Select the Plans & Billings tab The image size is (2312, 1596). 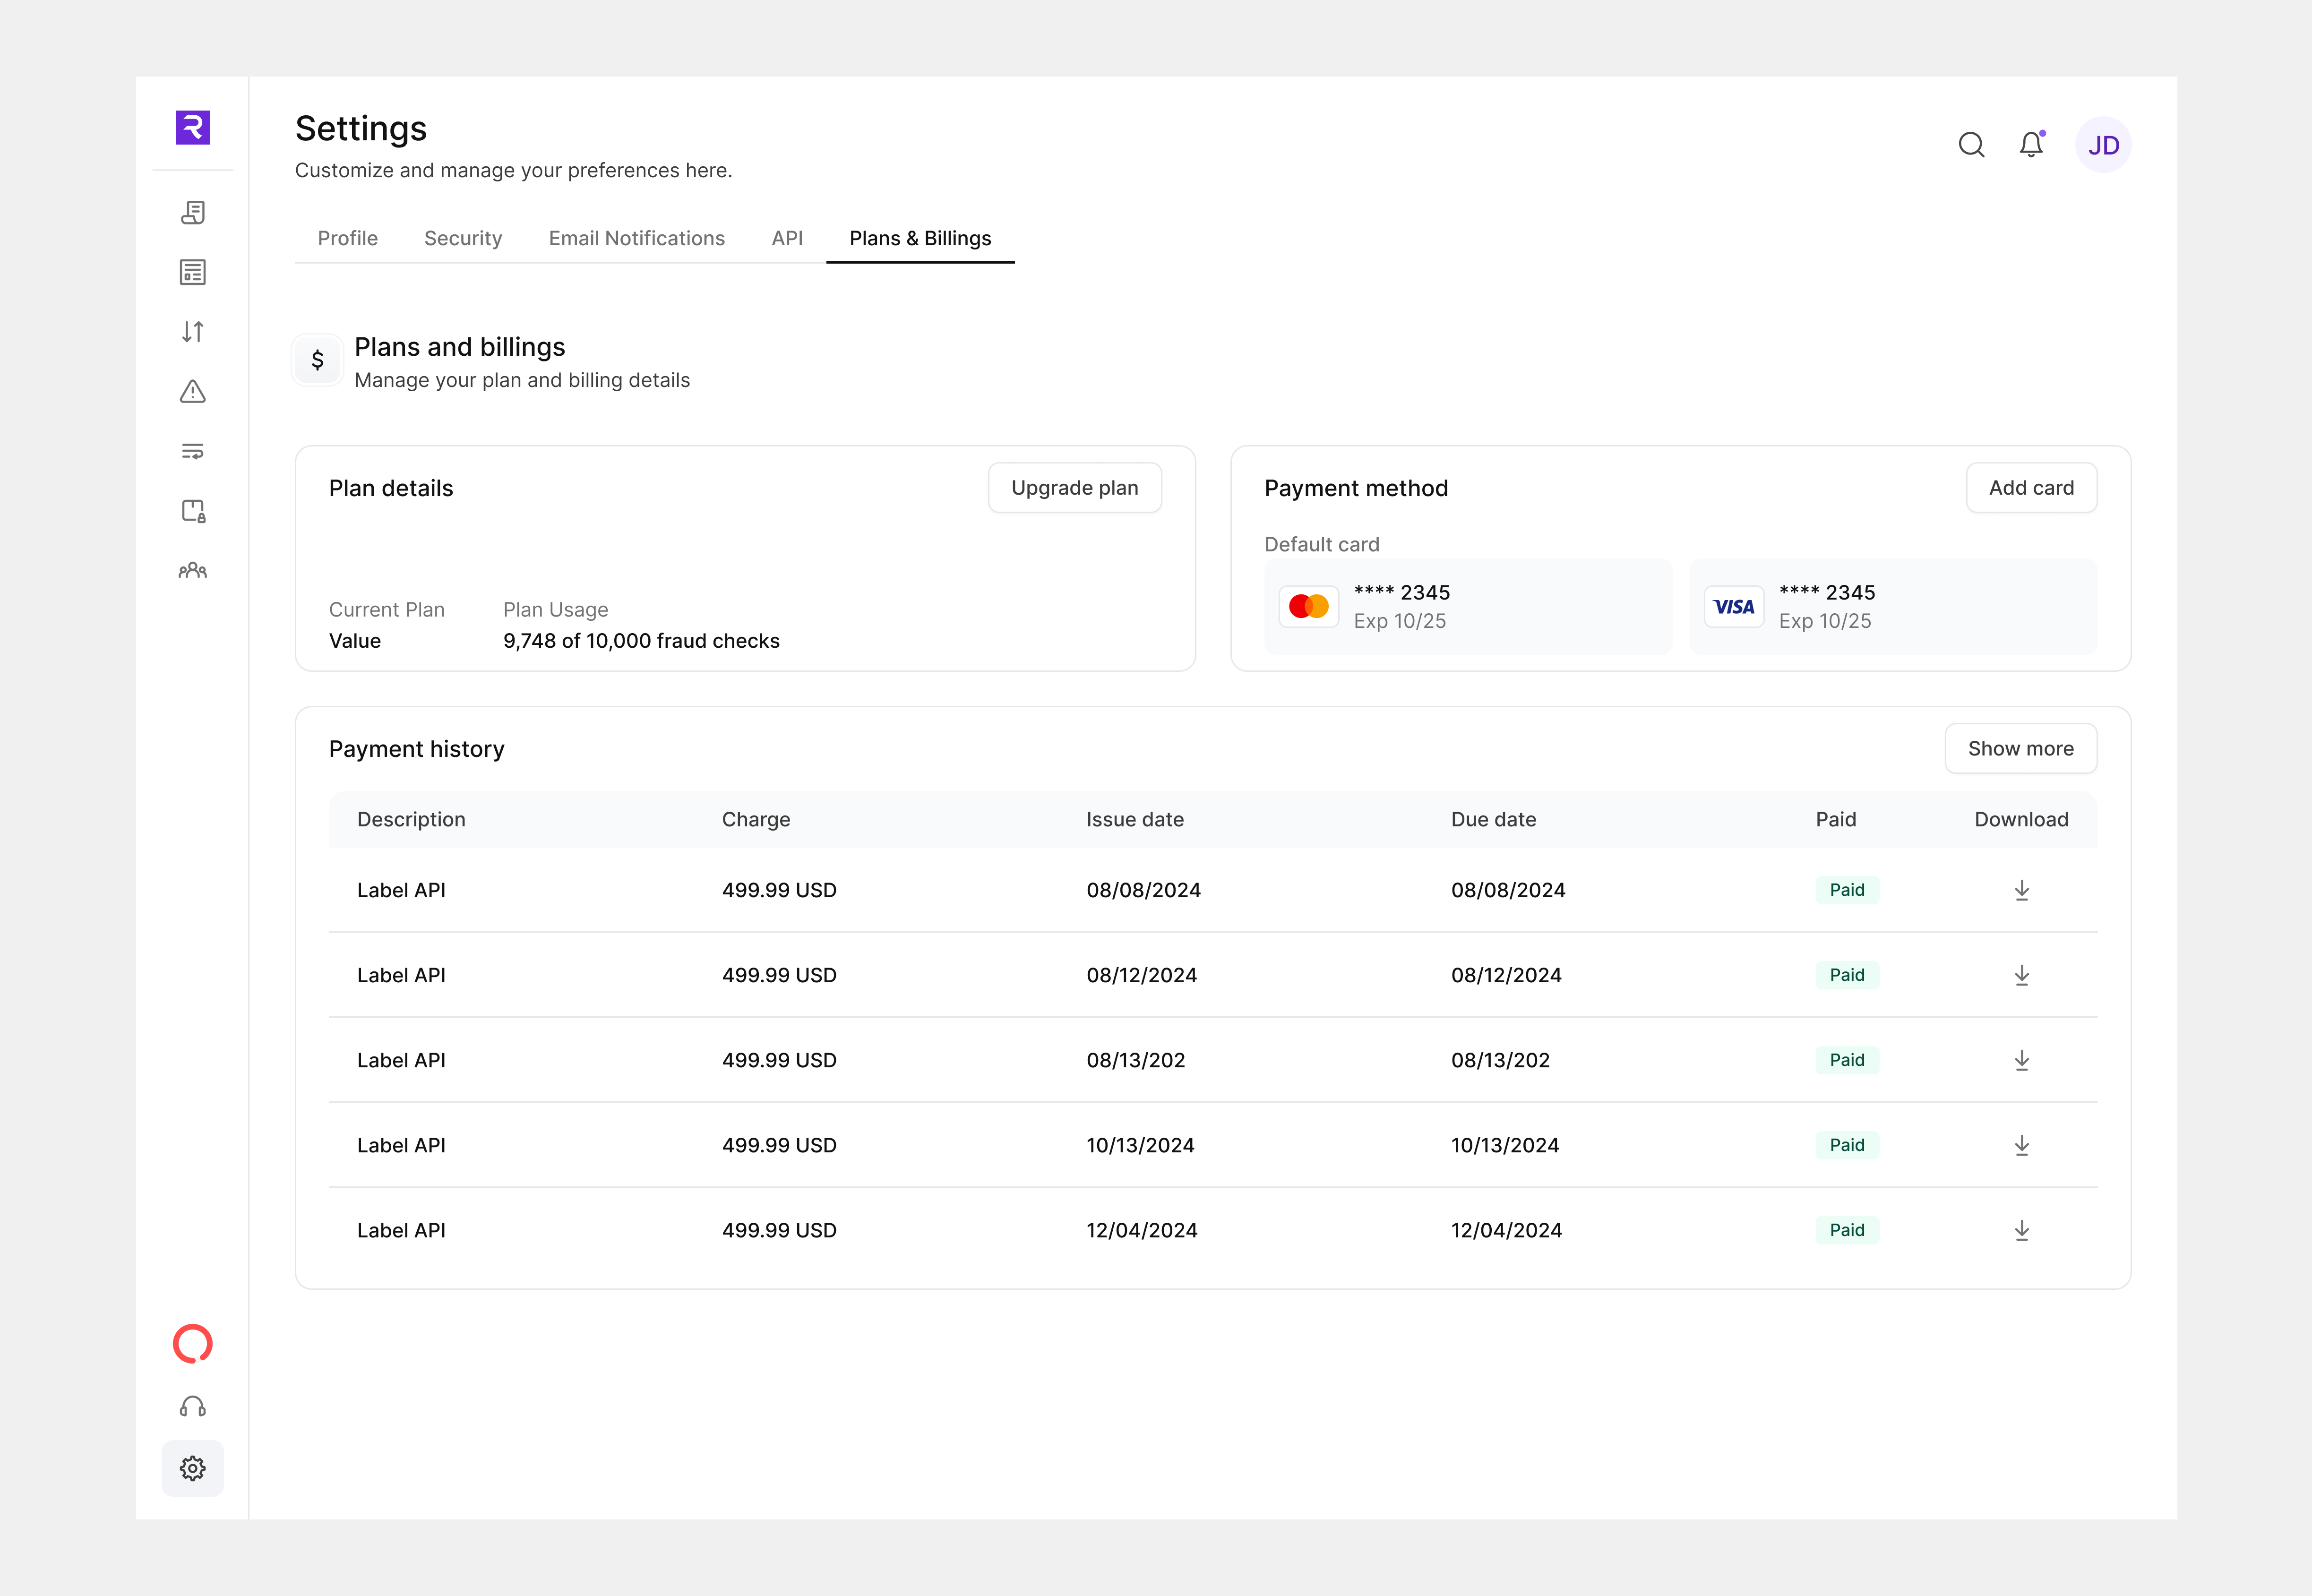920,238
